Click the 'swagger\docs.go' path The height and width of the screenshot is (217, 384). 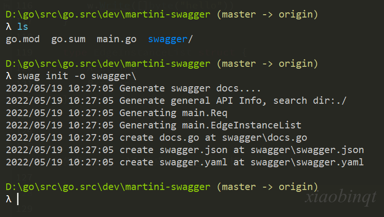265,137
